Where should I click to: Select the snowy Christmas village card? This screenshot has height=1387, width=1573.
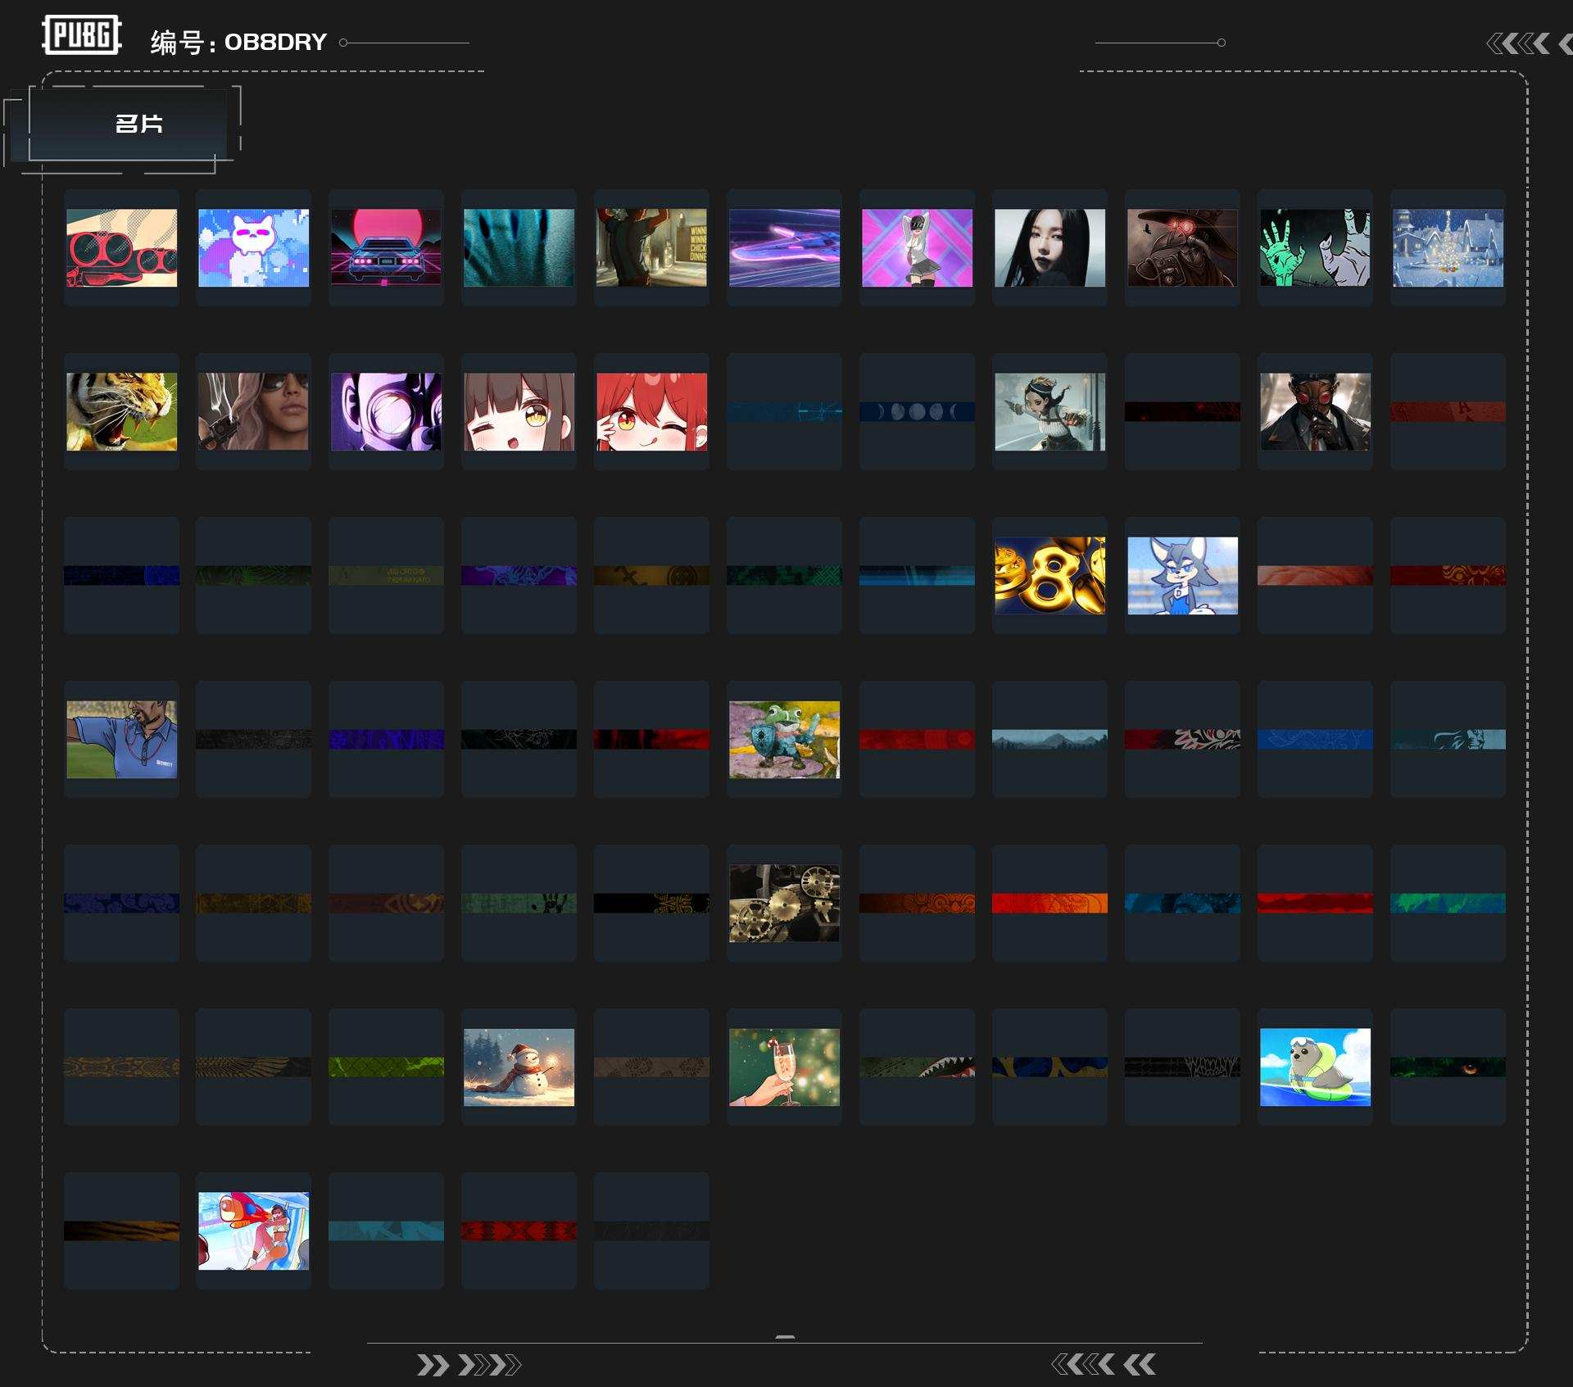pos(1448,247)
